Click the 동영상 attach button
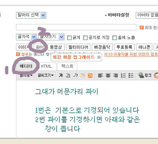The height and width of the screenshot is (144, 158). [x=56, y=47]
